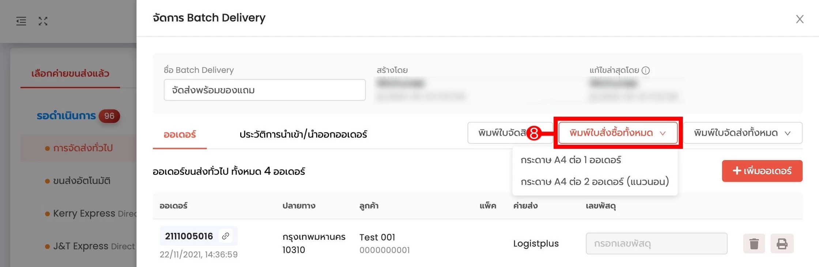This screenshot has width=819, height=267.
Task: Click the info icon beside แก้ไขล่าสุดโดย
Action: (x=646, y=70)
